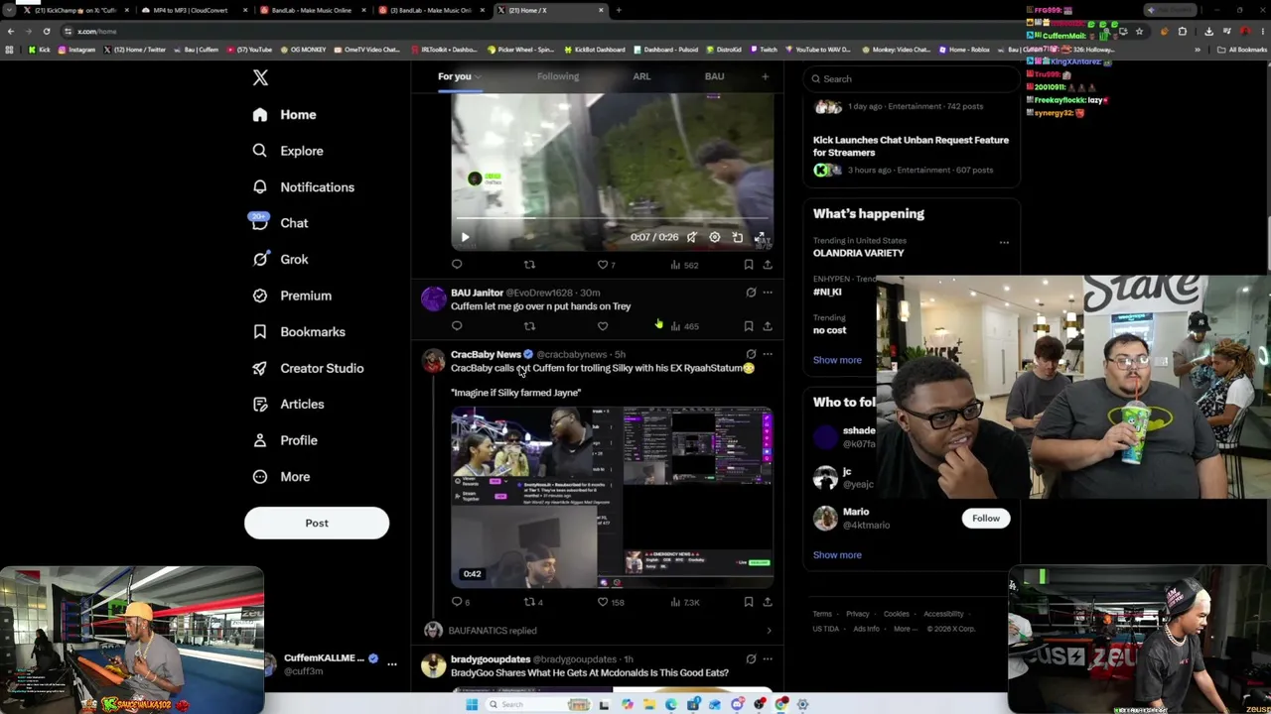Share the BAU Janitor post
1271x714 pixels.
pyautogui.click(x=768, y=326)
